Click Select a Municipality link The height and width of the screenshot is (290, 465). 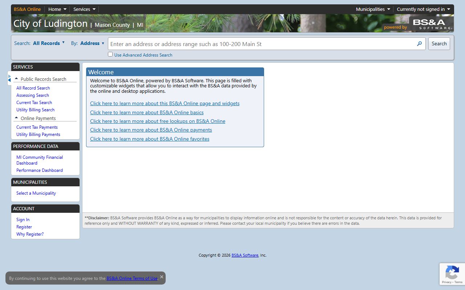(36, 193)
